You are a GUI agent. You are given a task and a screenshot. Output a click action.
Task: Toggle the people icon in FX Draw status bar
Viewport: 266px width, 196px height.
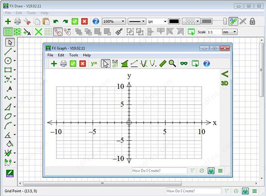pos(245,191)
